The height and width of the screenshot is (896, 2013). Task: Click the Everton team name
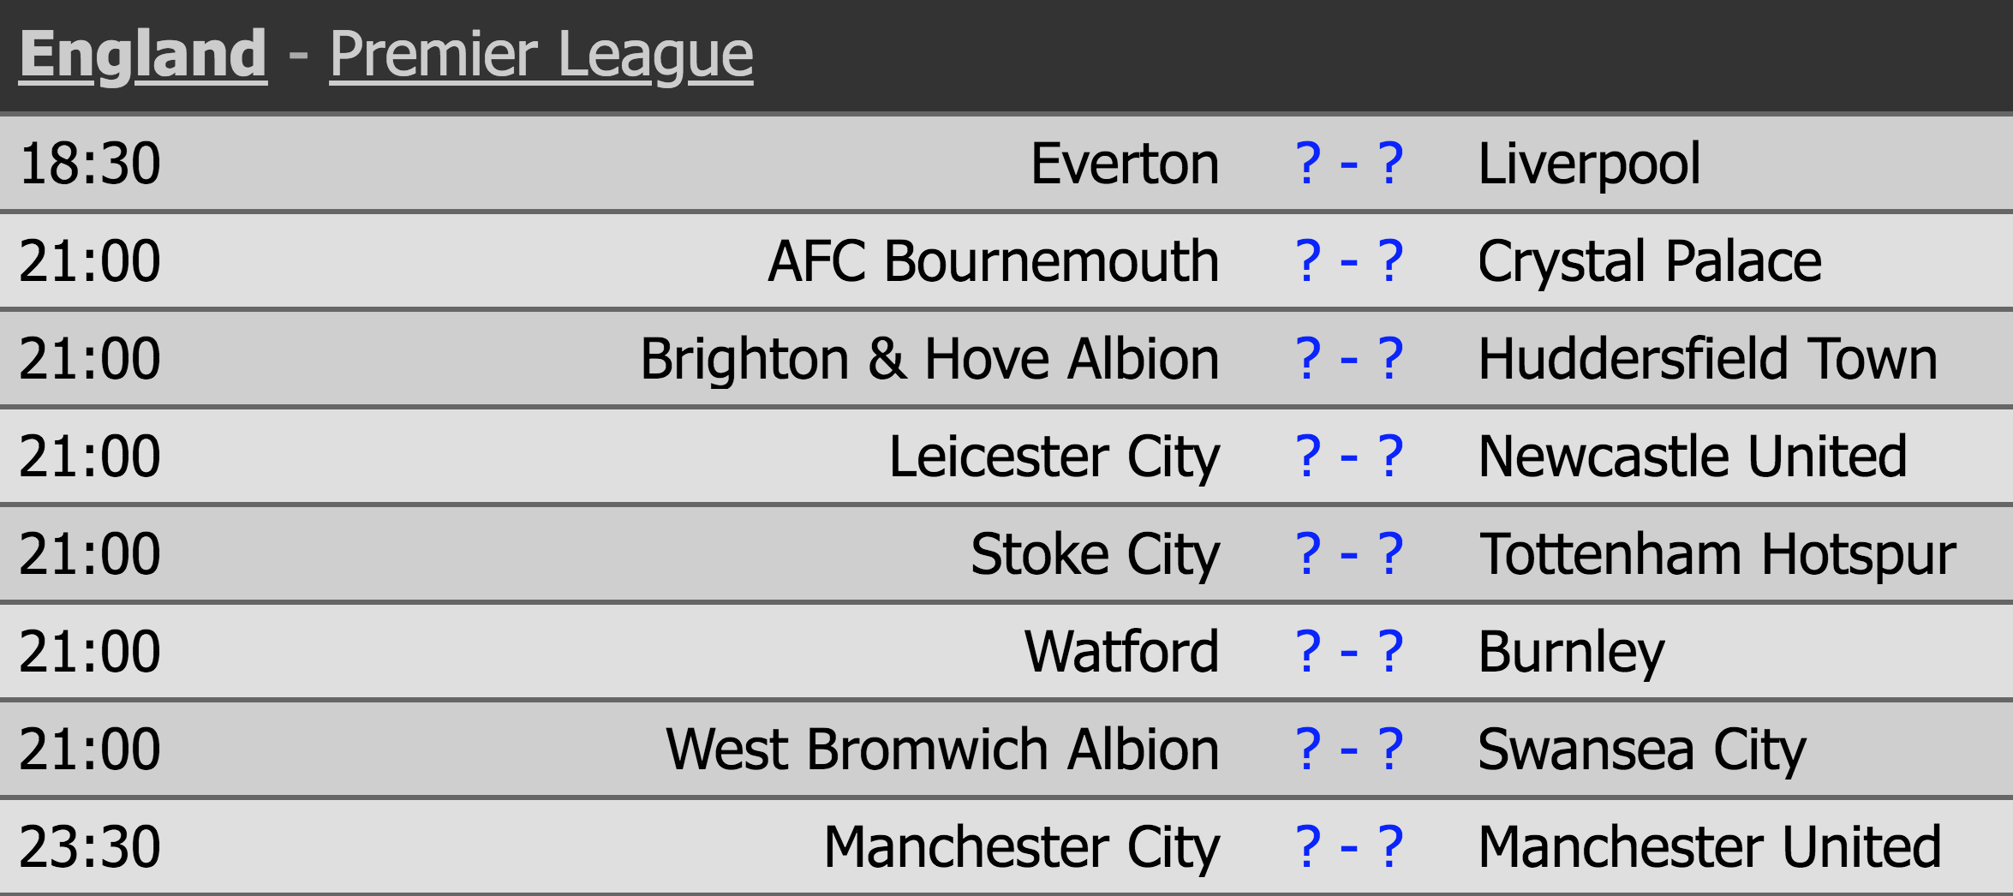click(x=1125, y=164)
